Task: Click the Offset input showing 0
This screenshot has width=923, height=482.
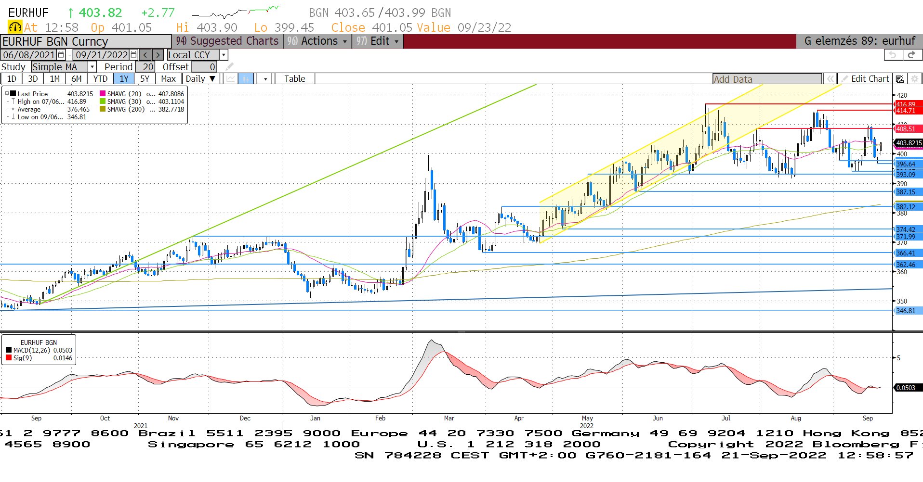Action: 204,67
